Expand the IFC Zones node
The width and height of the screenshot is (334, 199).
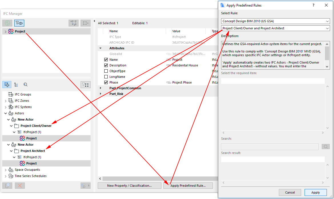pos(5,101)
